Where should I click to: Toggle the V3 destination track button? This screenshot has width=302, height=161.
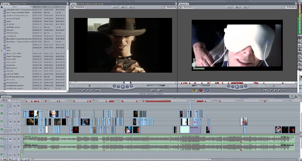[x=10, y=114]
